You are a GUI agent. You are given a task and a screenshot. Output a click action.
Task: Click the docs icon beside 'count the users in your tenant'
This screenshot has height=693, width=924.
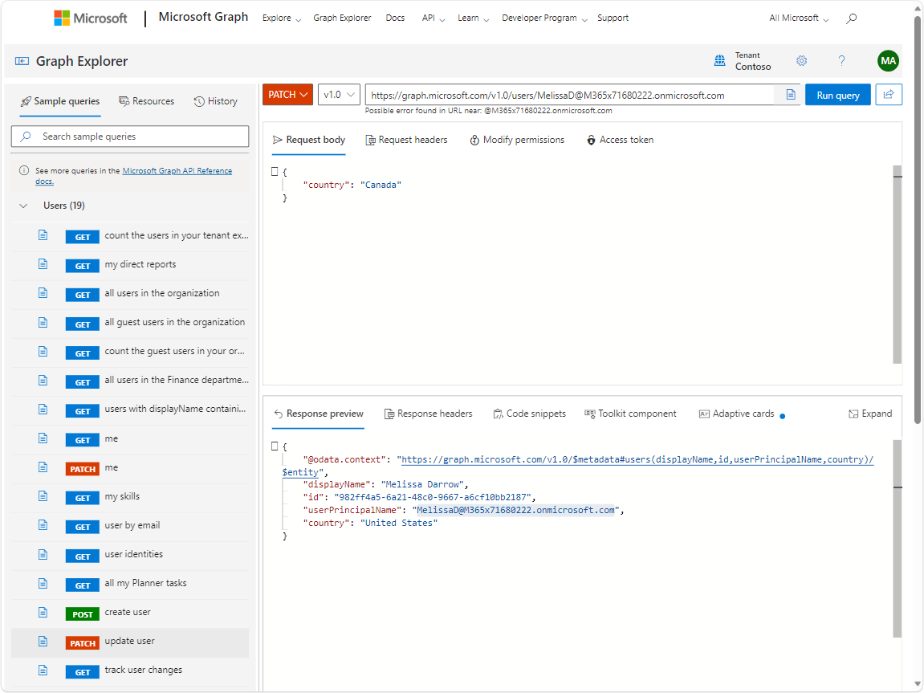click(43, 235)
